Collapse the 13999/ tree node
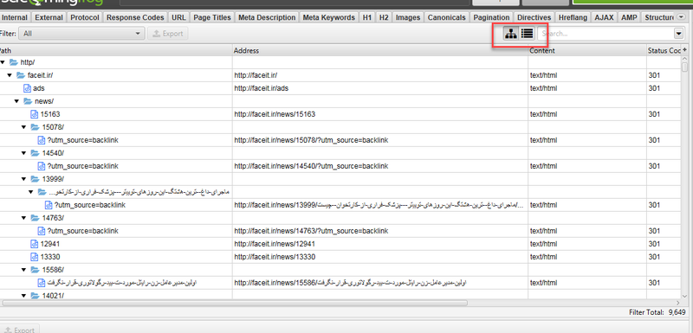 pos(24,179)
